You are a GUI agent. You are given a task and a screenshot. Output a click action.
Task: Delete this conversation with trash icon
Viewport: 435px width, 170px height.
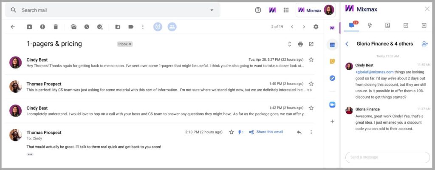point(56,27)
